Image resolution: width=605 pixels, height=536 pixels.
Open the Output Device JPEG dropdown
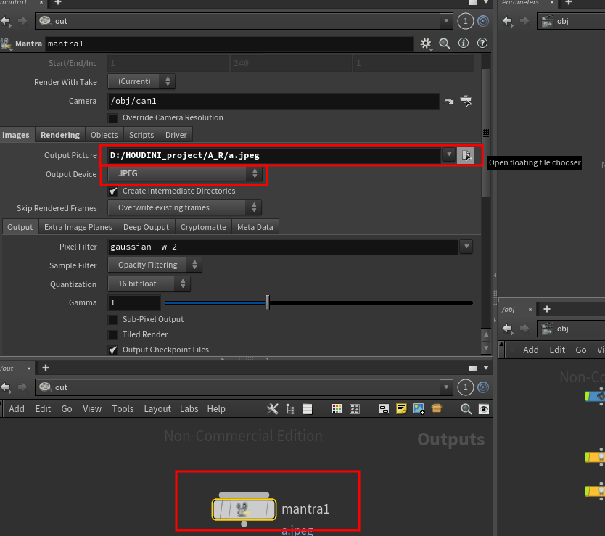[185, 173]
